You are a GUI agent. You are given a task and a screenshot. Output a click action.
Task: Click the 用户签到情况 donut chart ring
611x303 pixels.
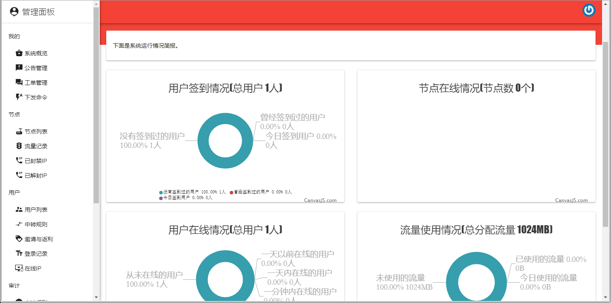[203, 141]
